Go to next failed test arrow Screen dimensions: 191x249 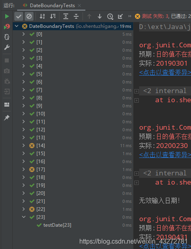(x=100, y=16)
